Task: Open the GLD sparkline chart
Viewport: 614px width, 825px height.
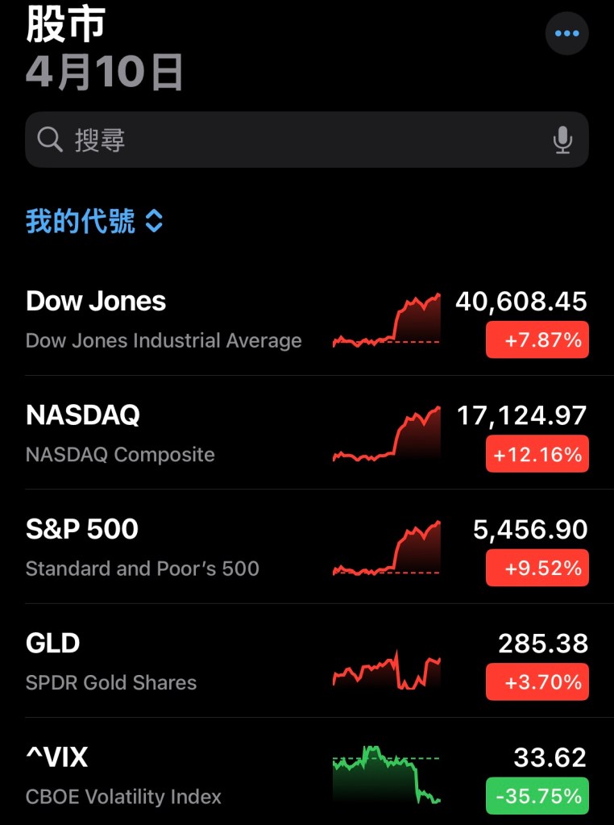Action: [387, 669]
